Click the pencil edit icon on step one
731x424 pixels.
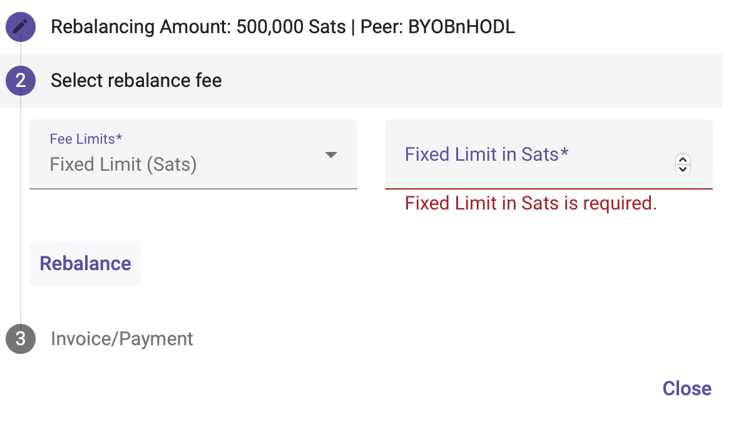click(x=21, y=27)
